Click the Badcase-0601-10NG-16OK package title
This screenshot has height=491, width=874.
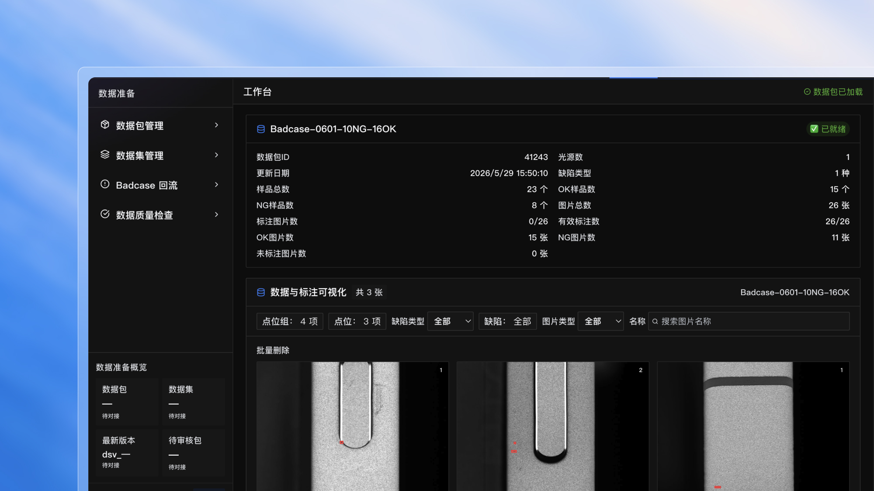click(333, 129)
